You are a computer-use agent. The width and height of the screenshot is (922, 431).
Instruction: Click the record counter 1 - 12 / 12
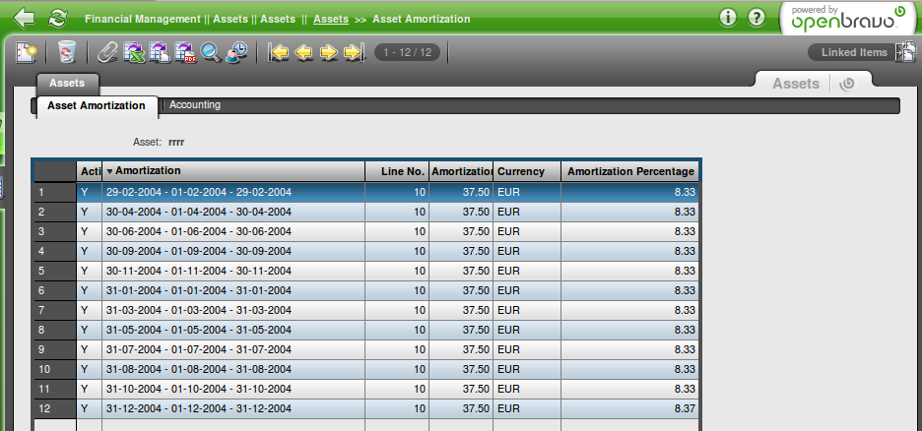click(x=408, y=52)
